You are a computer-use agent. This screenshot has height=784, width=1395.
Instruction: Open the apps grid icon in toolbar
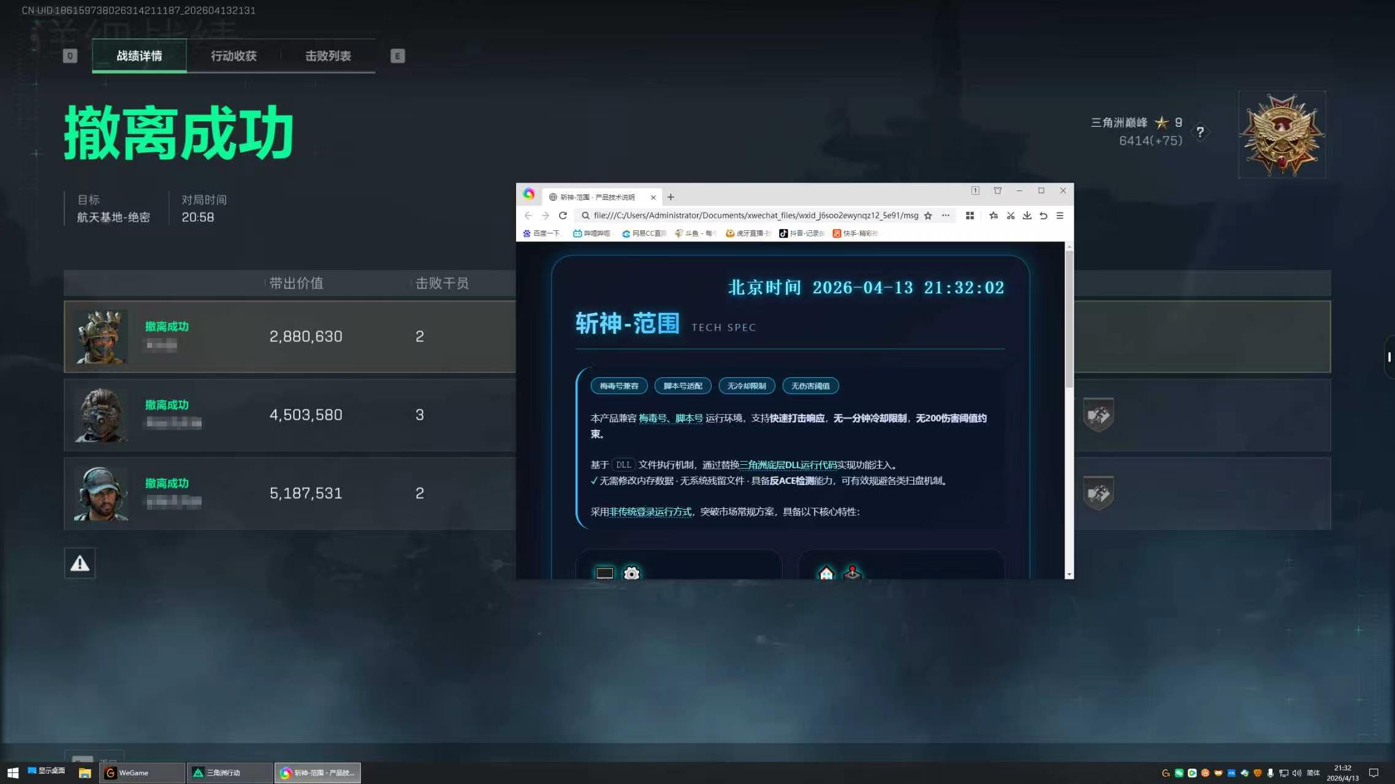coord(970,216)
